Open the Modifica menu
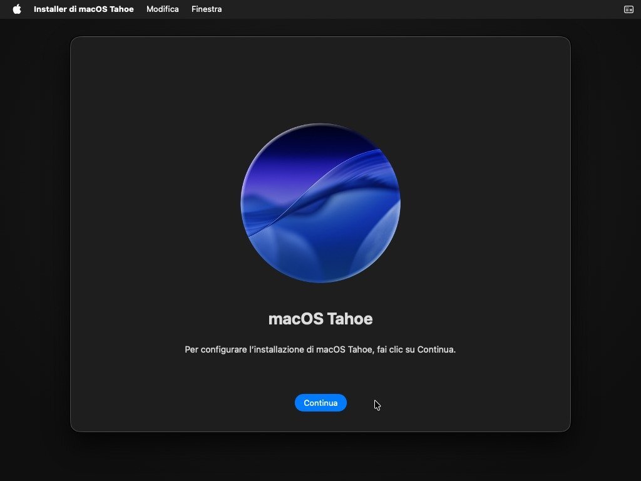641x481 pixels. point(162,9)
